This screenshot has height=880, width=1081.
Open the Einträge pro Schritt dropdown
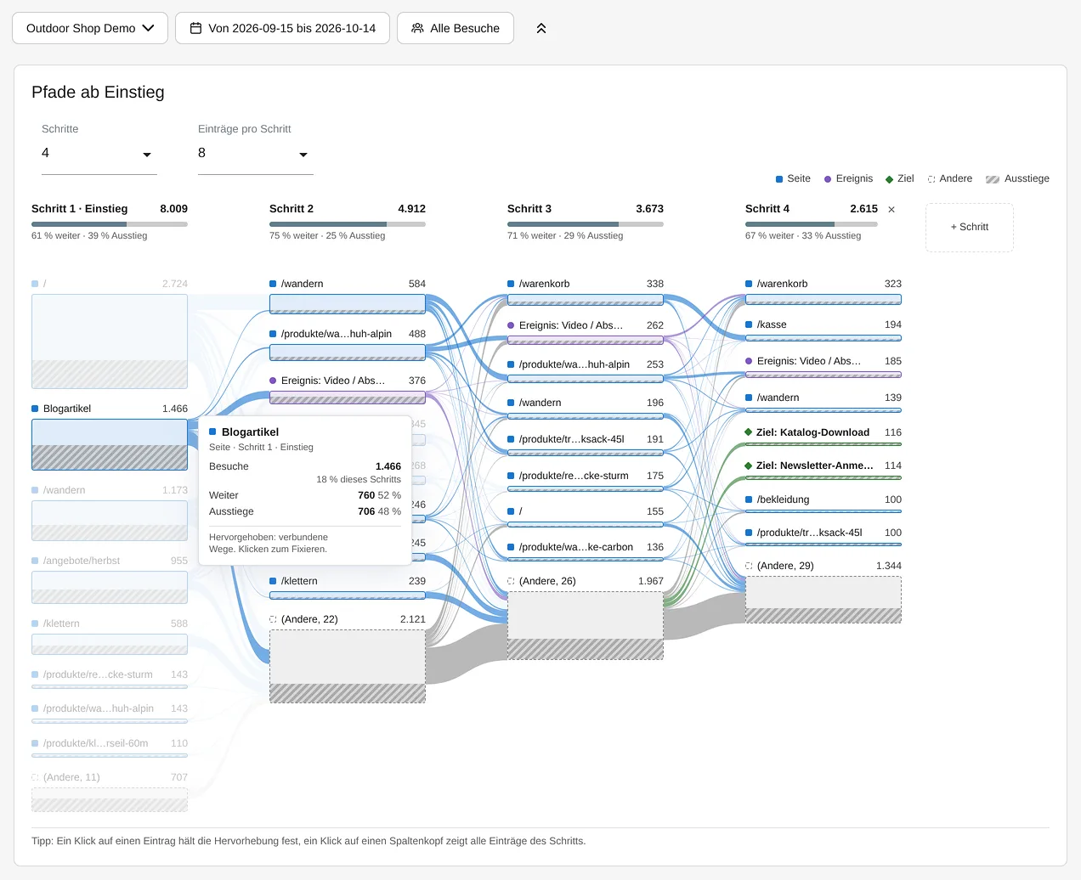256,153
